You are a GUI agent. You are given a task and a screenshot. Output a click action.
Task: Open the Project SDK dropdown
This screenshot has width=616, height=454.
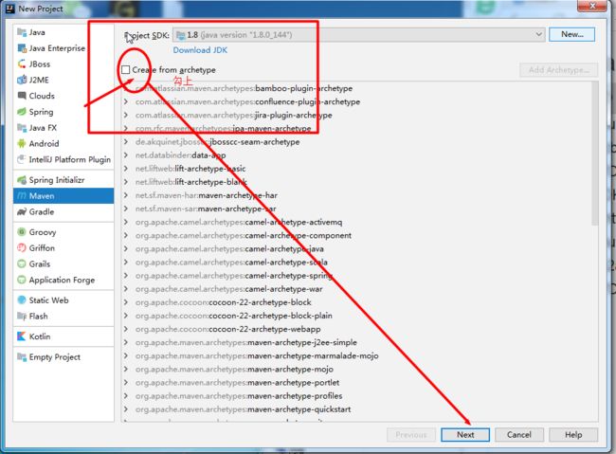point(359,34)
